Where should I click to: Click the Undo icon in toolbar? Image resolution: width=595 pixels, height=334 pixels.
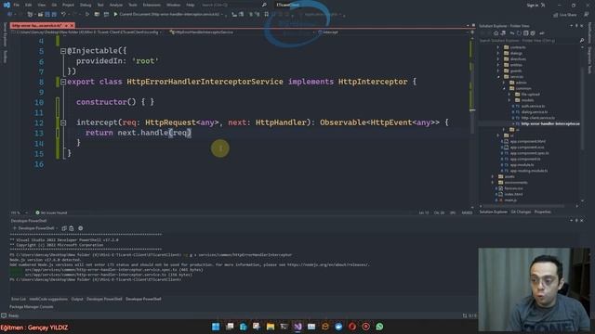click(x=63, y=15)
